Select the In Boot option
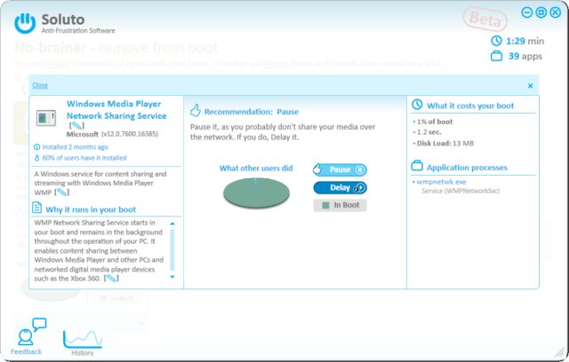This screenshot has width=569, height=362. pos(340,205)
